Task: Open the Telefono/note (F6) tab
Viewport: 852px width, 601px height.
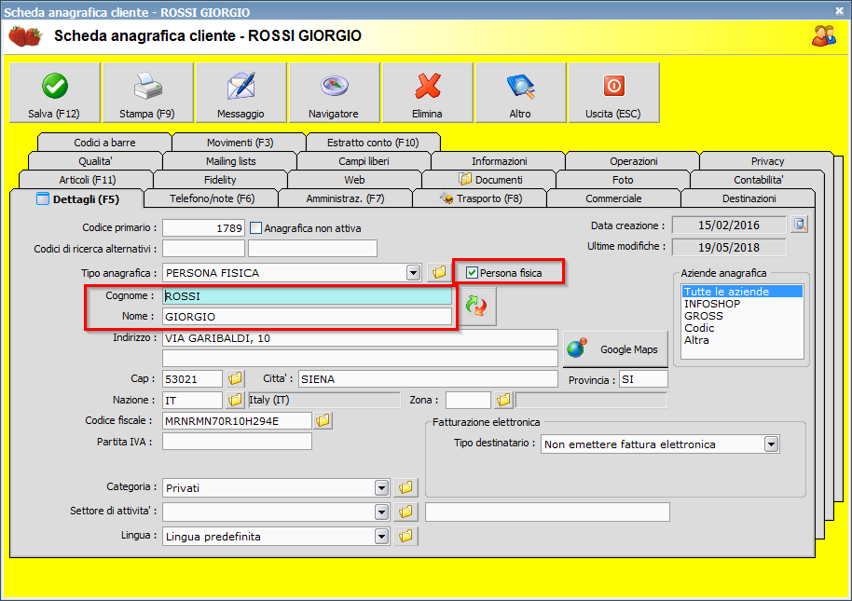Action: coord(212,198)
